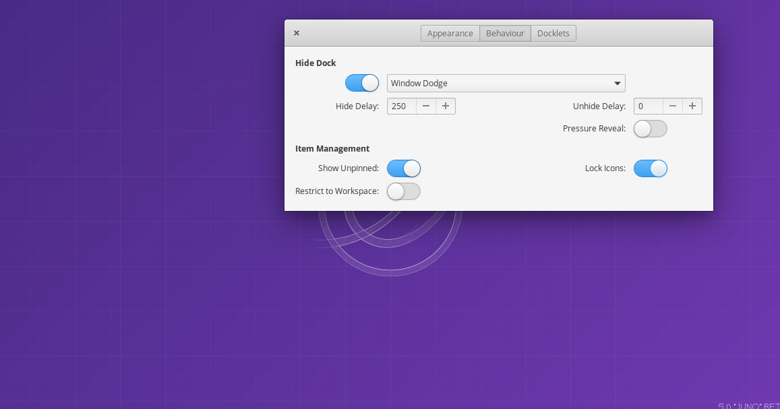Click the hide mode dropdown arrow
The image size is (780, 409).
tap(617, 83)
